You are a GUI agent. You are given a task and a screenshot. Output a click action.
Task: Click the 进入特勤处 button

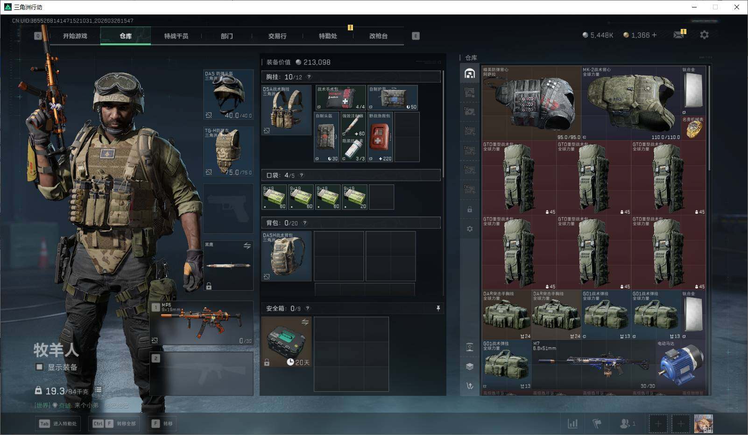(x=58, y=424)
